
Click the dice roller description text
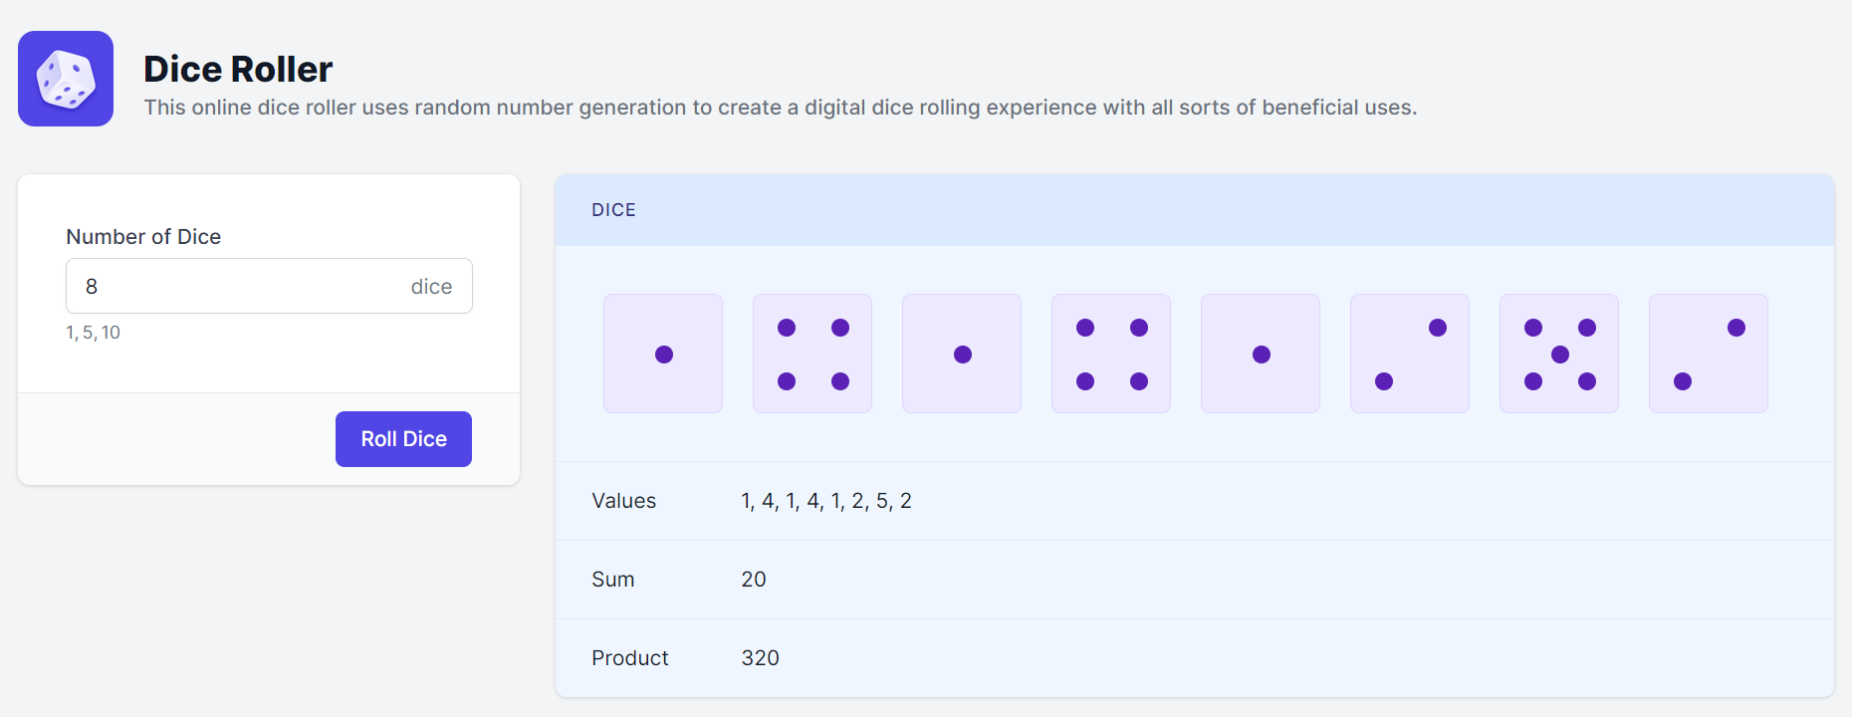tap(780, 108)
